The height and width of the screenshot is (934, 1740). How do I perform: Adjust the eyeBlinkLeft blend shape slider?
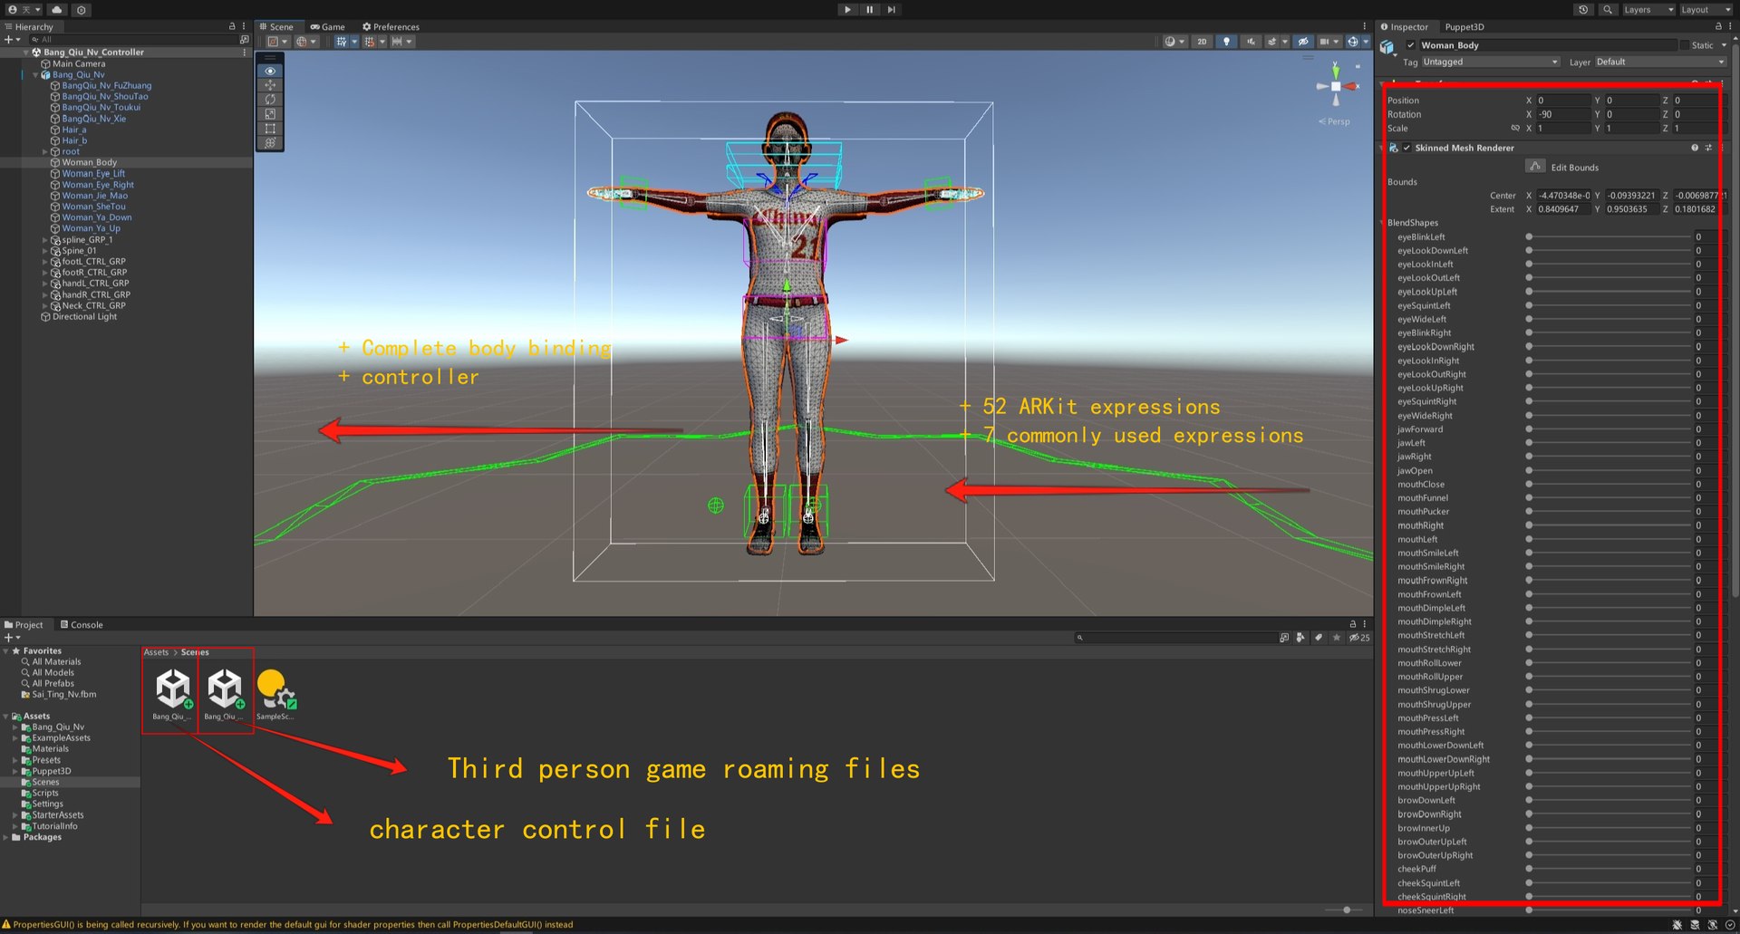[1609, 237]
